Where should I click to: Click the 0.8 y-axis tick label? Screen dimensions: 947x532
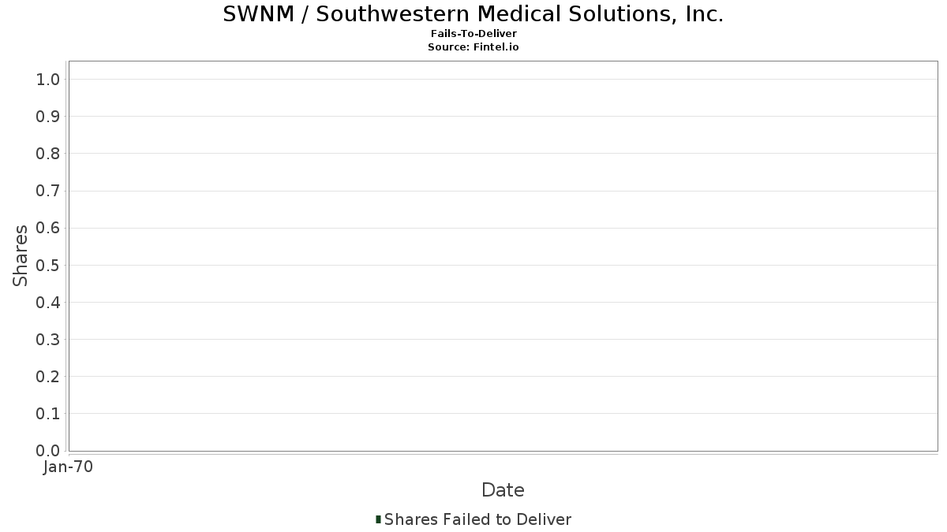[x=48, y=154]
